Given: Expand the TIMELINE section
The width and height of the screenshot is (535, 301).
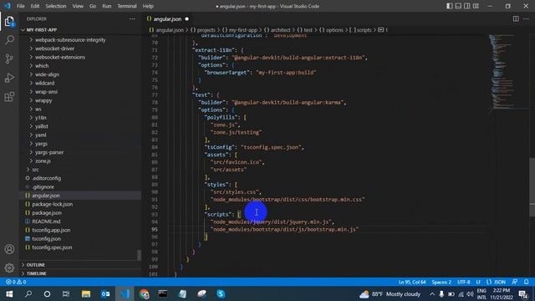Looking at the screenshot, I should [x=36, y=273].
